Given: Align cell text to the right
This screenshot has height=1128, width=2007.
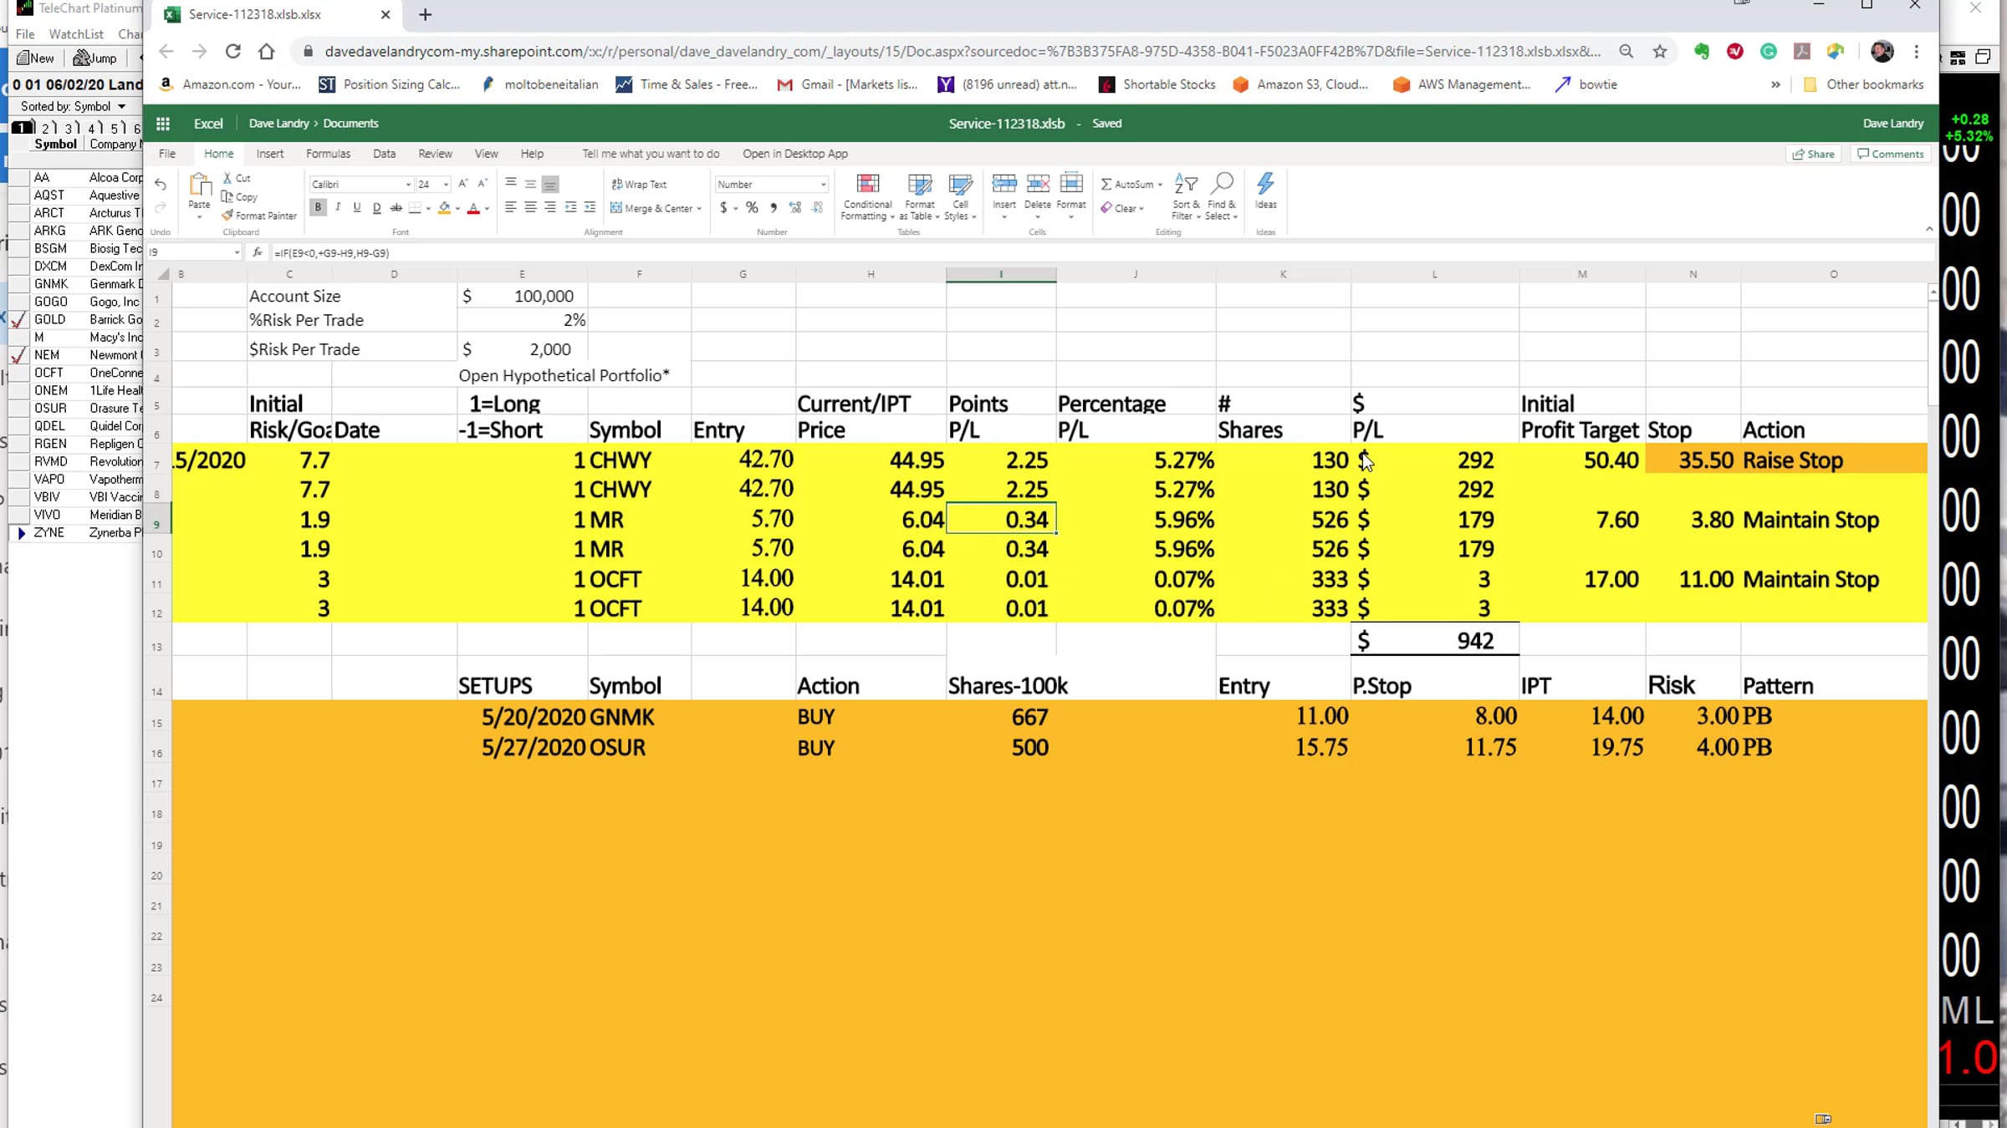Looking at the screenshot, I should [x=549, y=207].
